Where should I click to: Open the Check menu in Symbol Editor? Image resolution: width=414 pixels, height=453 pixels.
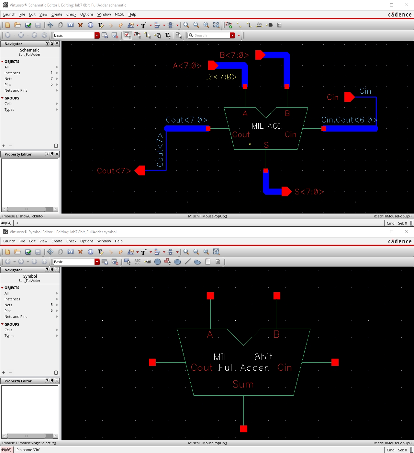pos(71,241)
